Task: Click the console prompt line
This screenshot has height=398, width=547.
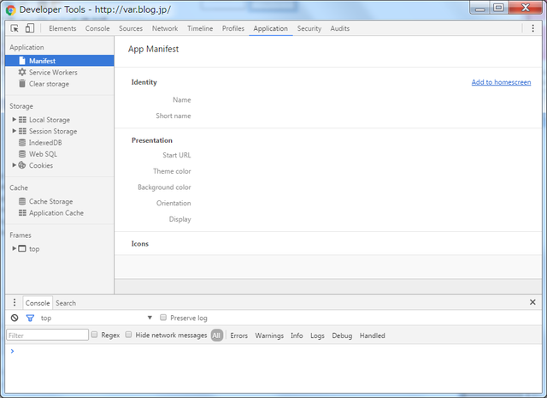Action: [273, 351]
